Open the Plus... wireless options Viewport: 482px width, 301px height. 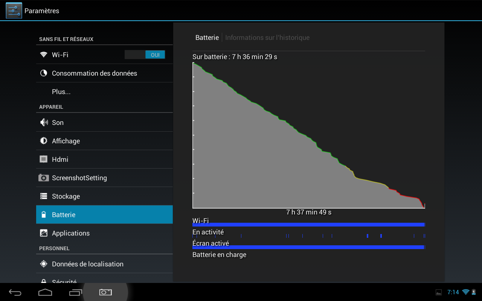click(x=104, y=91)
